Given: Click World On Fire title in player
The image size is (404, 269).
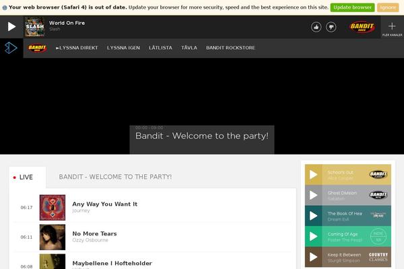Looking at the screenshot, I should [67, 23].
